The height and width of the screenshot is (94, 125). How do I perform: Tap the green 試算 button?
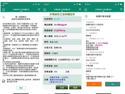(62, 87)
